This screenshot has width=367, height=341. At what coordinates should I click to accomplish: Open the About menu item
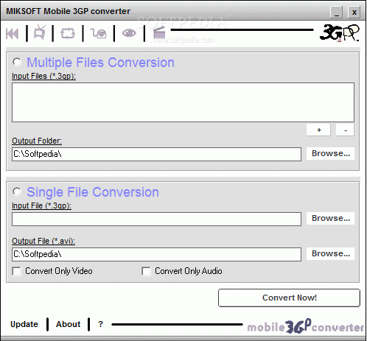coord(68,324)
